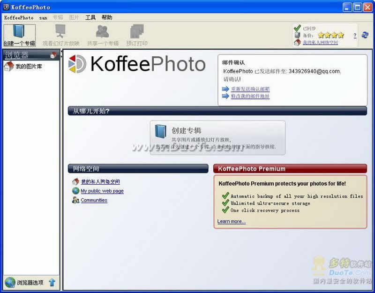Click house icon beside 我的私人网络空间 under 网络空间

pos(75,181)
